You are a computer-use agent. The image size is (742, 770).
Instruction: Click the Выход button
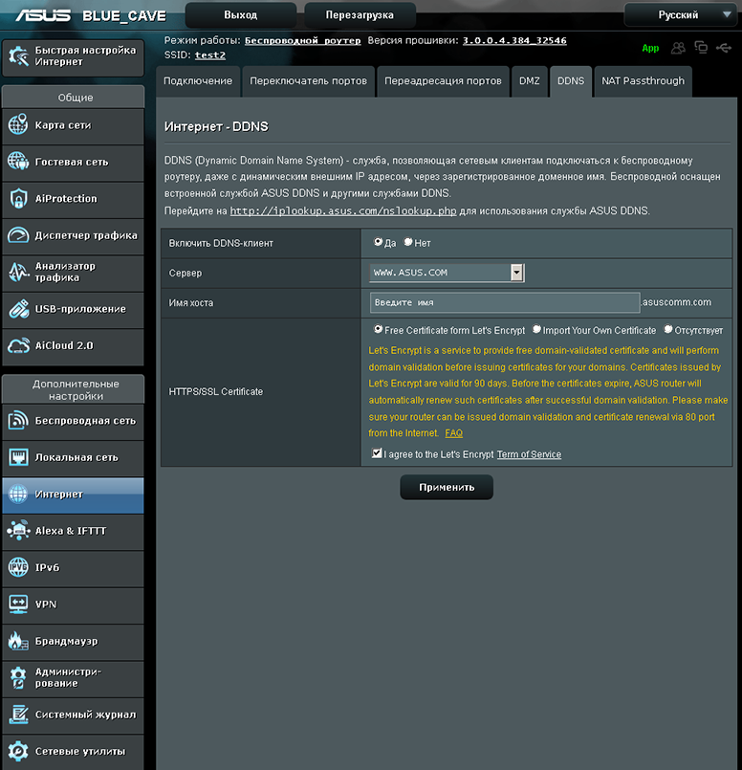tap(240, 14)
